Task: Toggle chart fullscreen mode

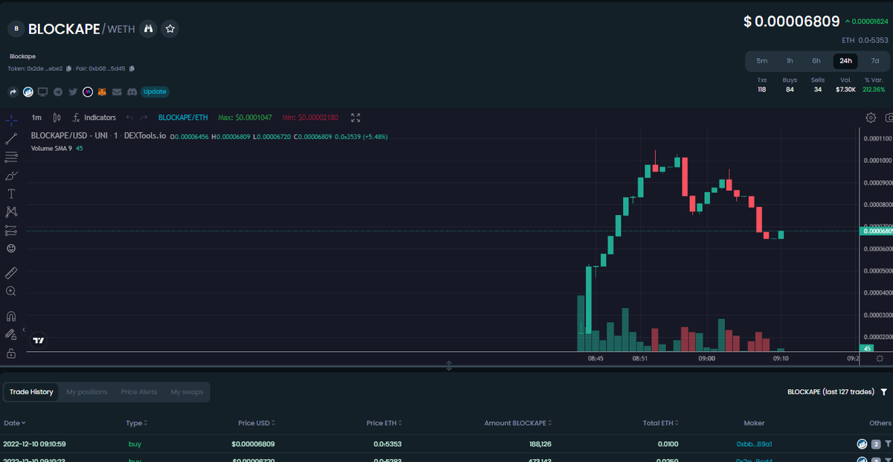Action: (x=356, y=118)
